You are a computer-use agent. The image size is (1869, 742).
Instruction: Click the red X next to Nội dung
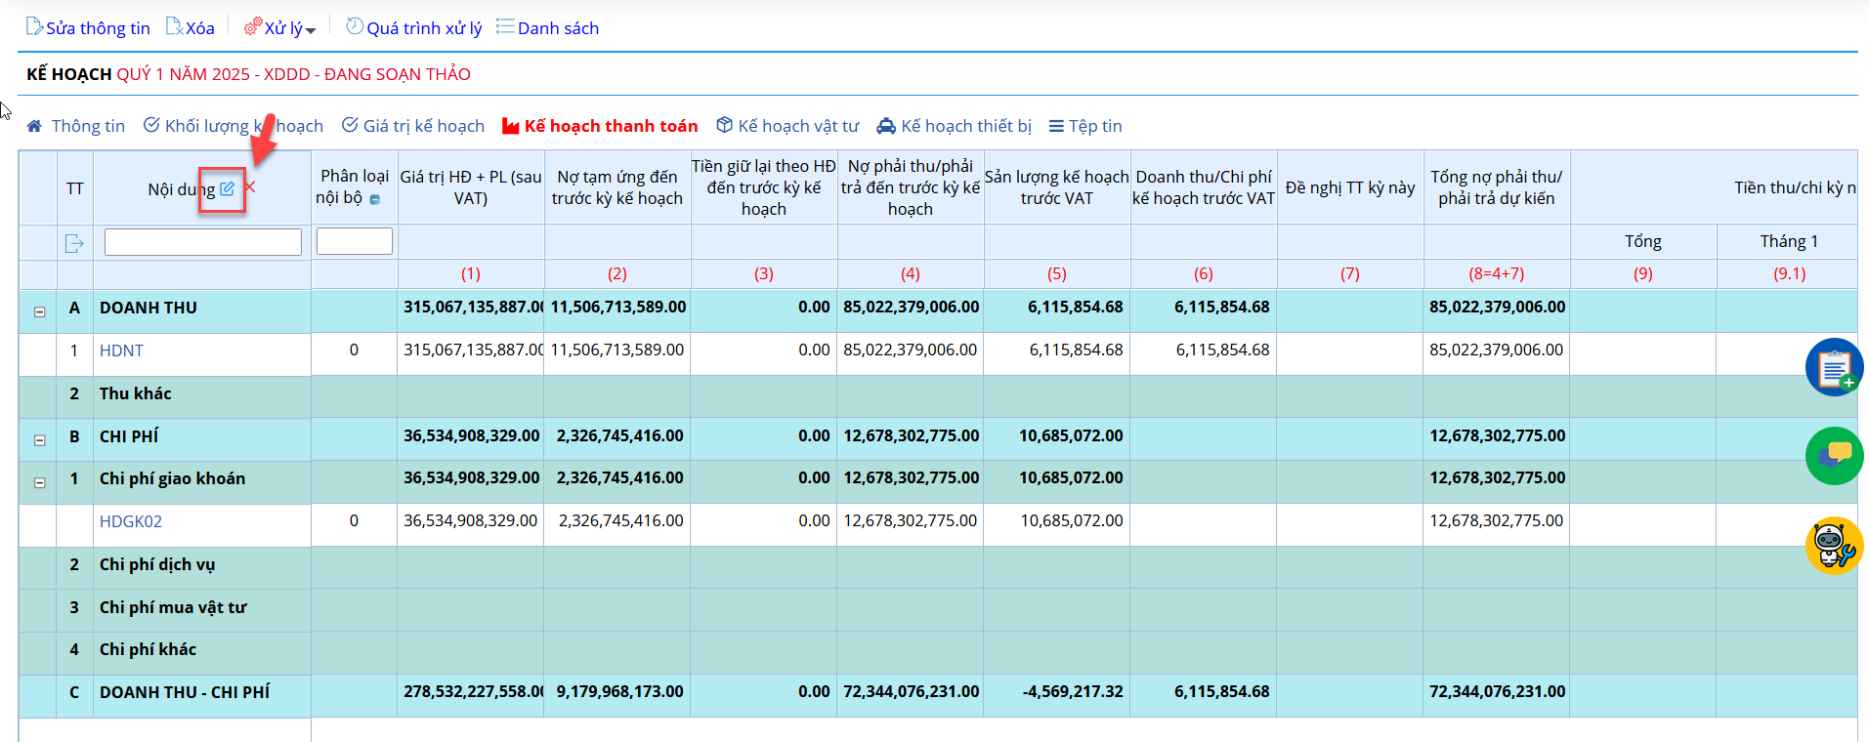tap(250, 186)
